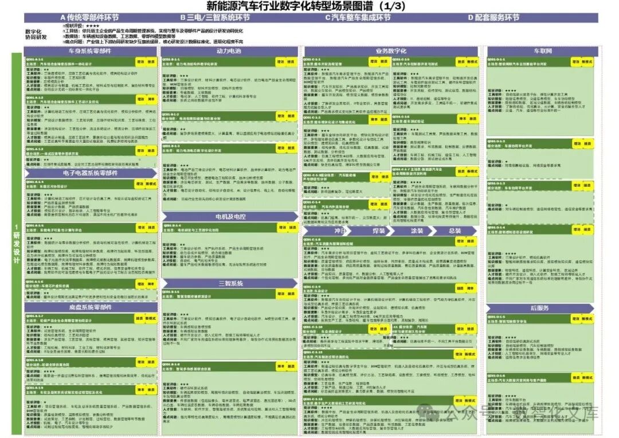Open the 电子电器系统零部件 section header
The width and height of the screenshot is (619, 438).
click(90, 173)
